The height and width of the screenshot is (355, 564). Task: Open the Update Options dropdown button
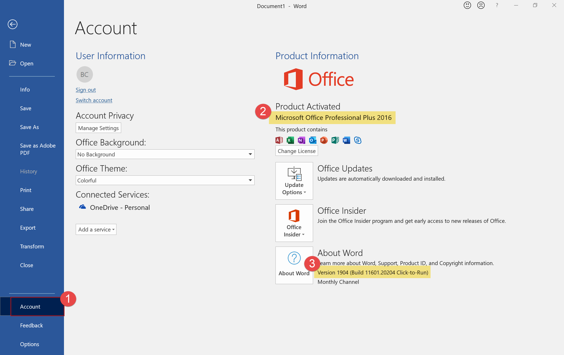click(x=294, y=181)
